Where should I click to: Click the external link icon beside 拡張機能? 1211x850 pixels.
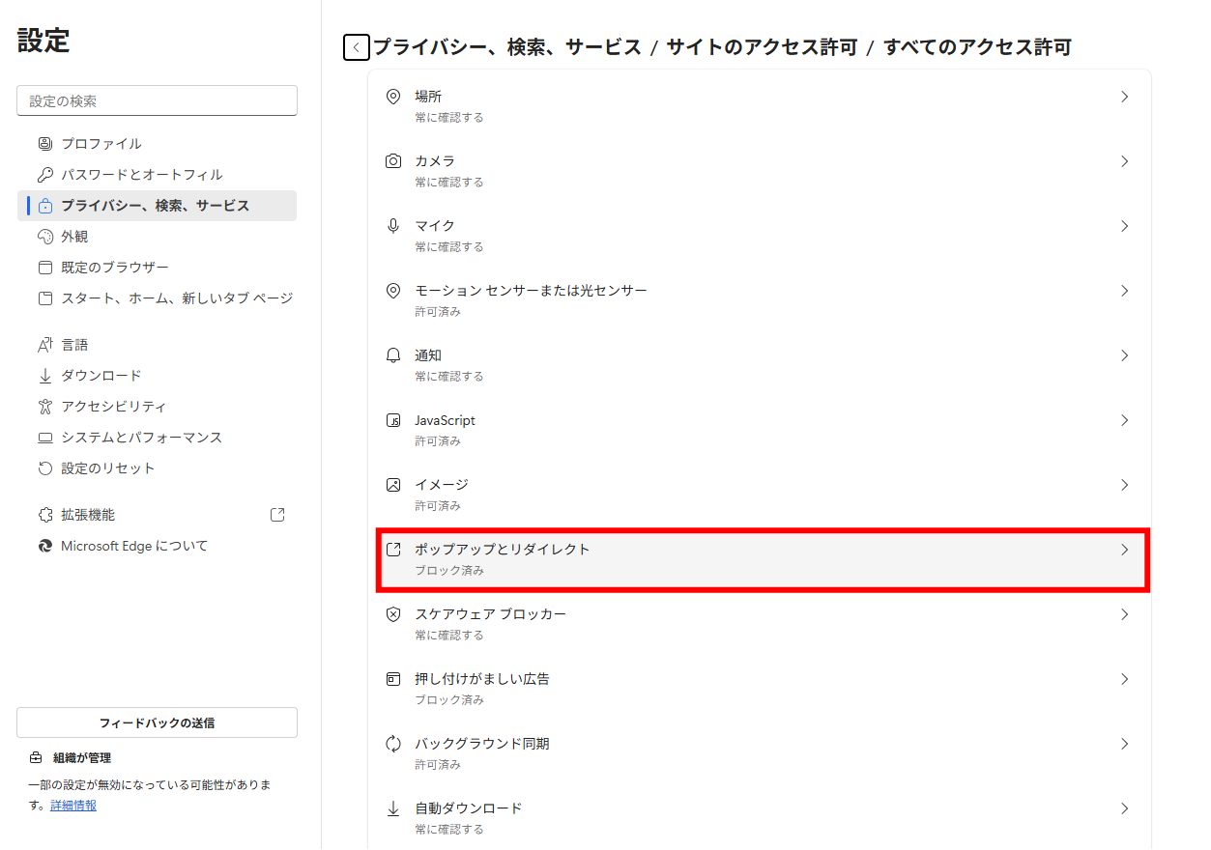[x=277, y=515]
